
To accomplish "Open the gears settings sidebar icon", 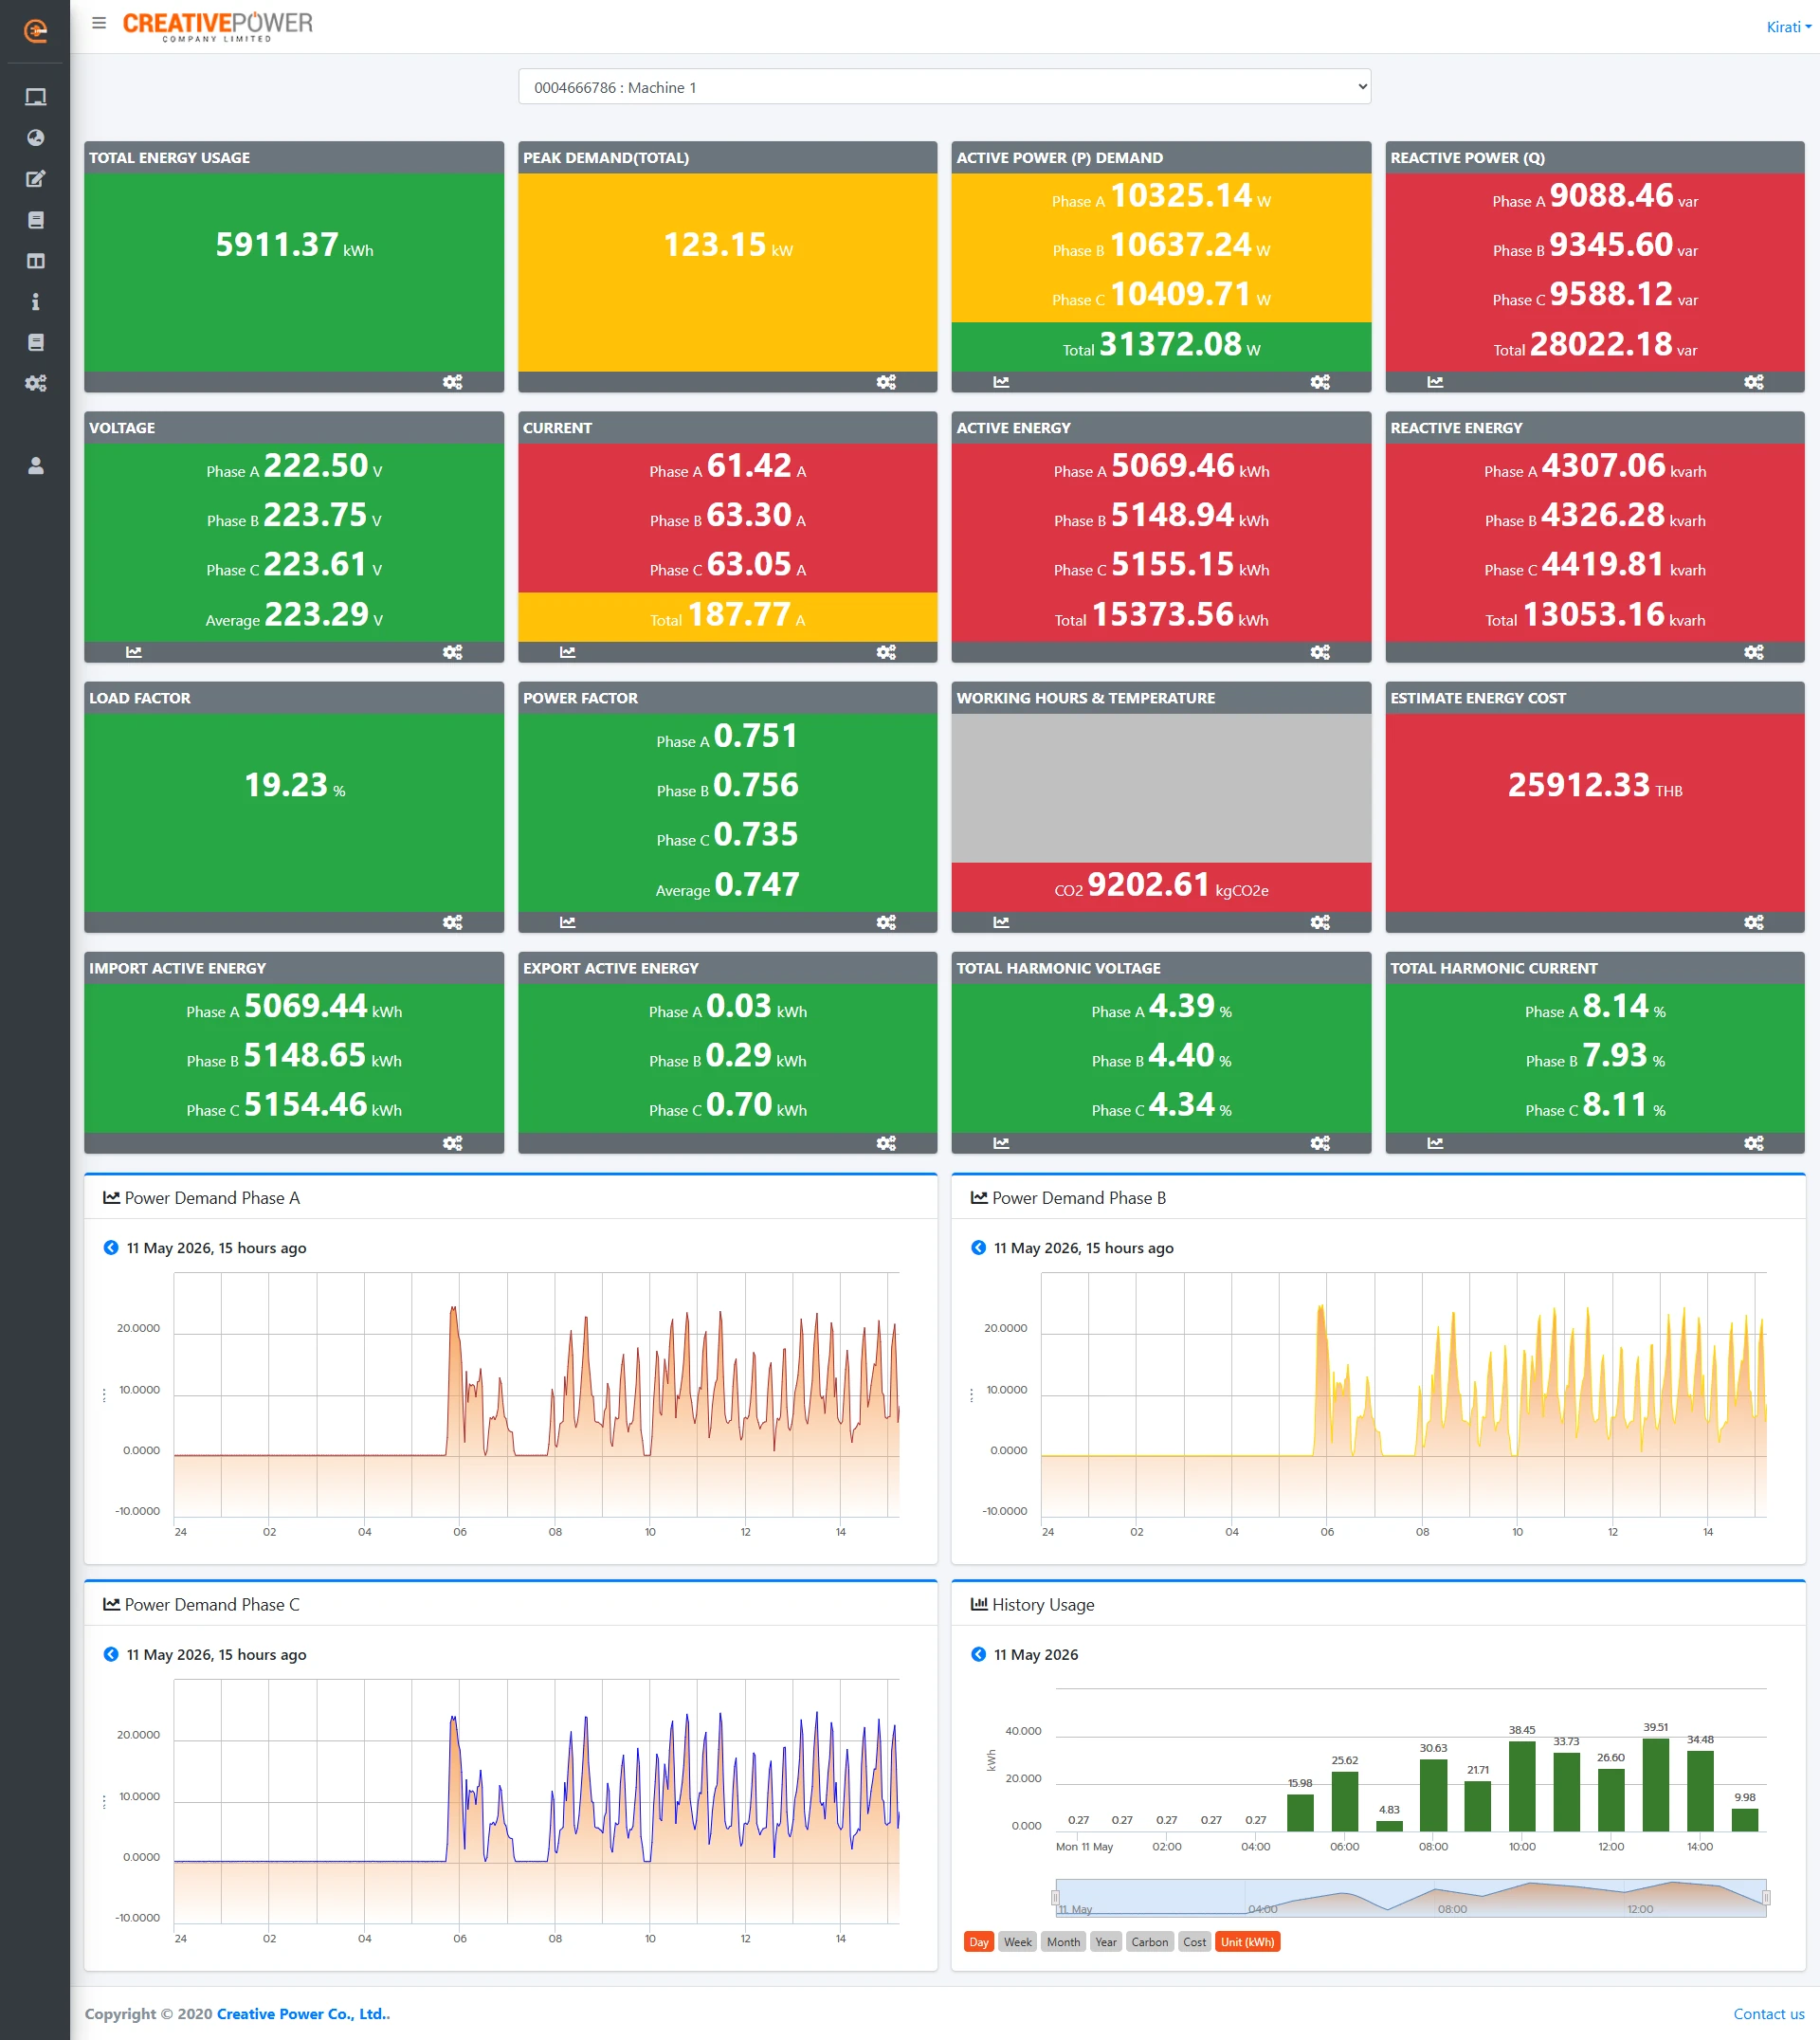I will [36, 383].
